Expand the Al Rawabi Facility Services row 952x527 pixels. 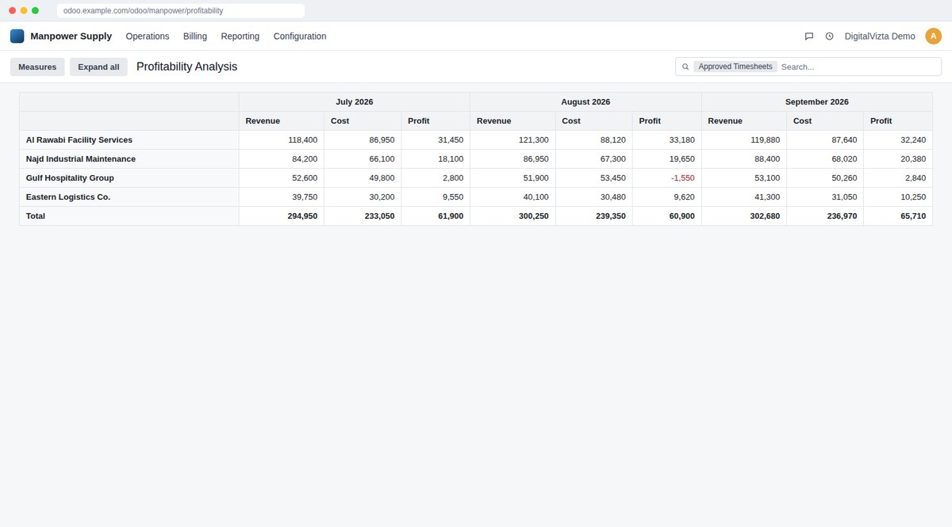[129, 139]
